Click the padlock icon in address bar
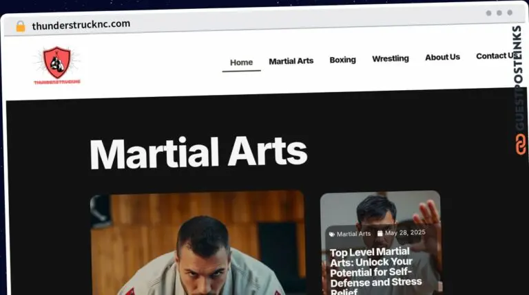Viewport: 529px width, 295px height. tap(21, 27)
